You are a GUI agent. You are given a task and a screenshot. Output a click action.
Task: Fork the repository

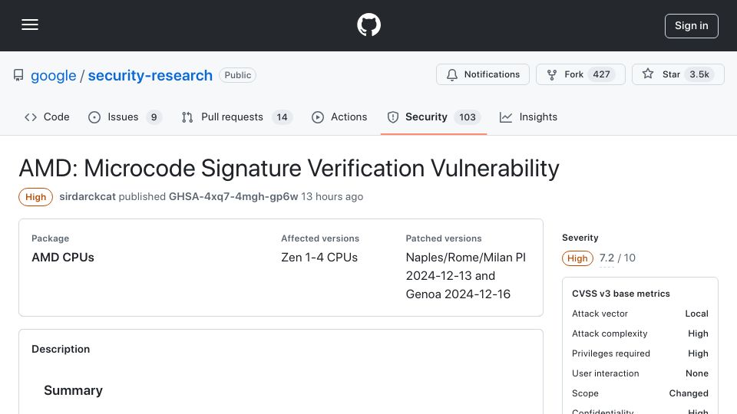click(580, 74)
